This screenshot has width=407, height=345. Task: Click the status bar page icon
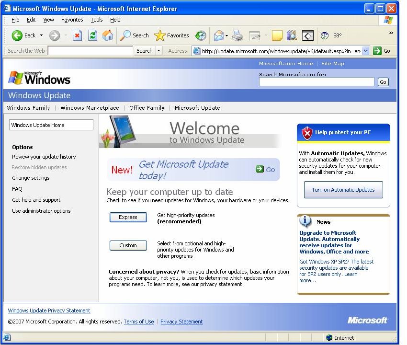7,337
